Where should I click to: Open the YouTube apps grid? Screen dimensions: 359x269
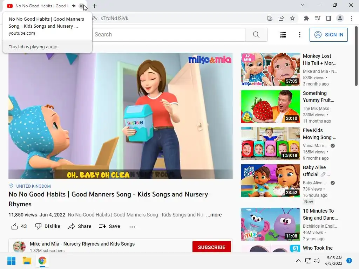tap(283, 35)
